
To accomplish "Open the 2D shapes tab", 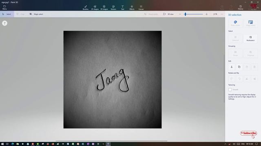I will coord(95,7).
